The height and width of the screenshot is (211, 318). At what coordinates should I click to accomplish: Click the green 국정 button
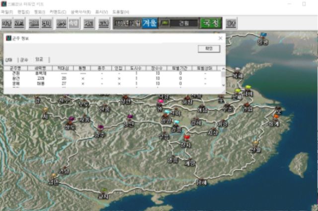[x=211, y=23]
